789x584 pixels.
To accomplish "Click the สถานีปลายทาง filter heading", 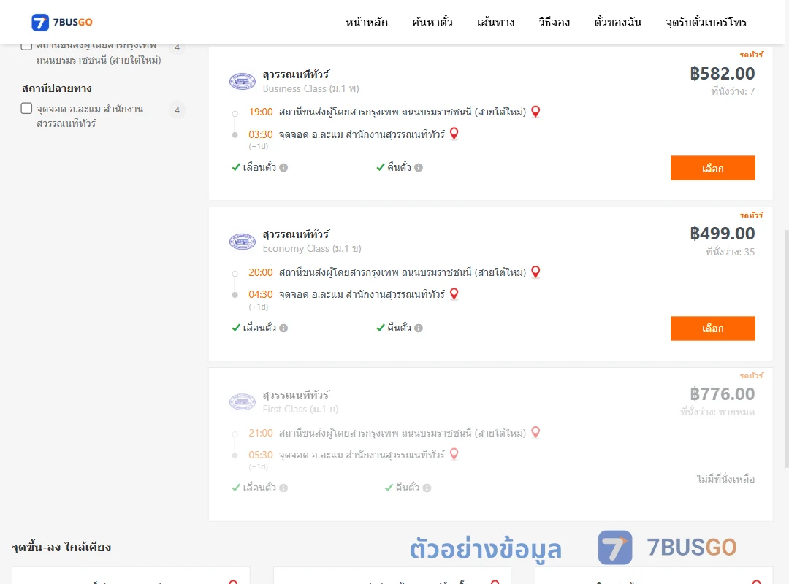I will pos(57,88).
